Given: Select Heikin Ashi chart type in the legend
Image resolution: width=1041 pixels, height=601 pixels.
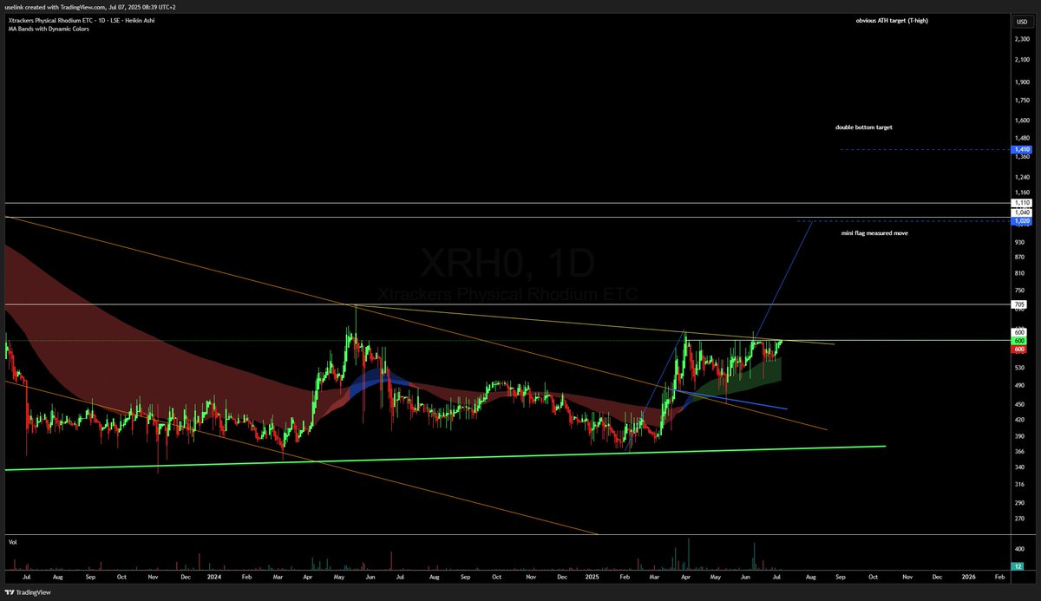Looking at the screenshot, I should pos(140,19).
